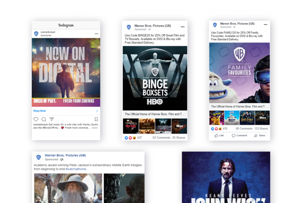Click 'The Official Home of Warner Bros.' under Family Favourites
The width and height of the screenshot is (305, 203).
[x=239, y=107]
